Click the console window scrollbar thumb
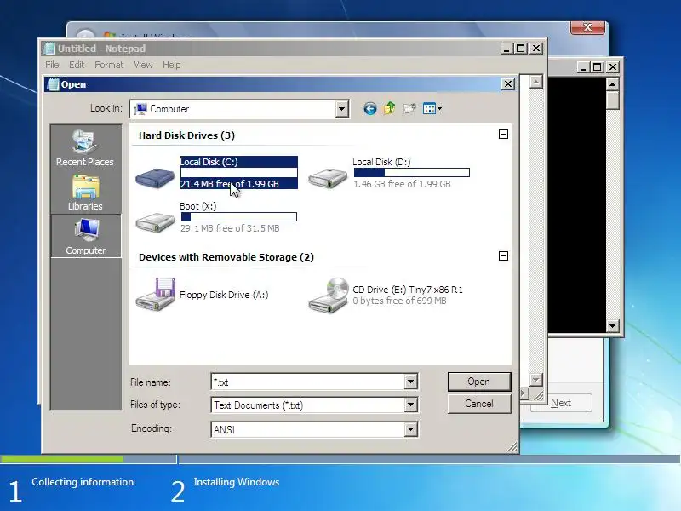The height and width of the screenshot is (511, 681). tap(612, 100)
